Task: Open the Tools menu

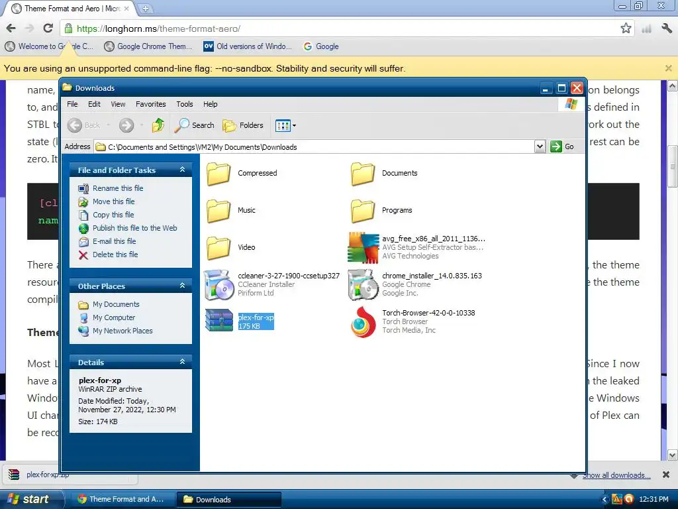Action: (x=185, y=104)
